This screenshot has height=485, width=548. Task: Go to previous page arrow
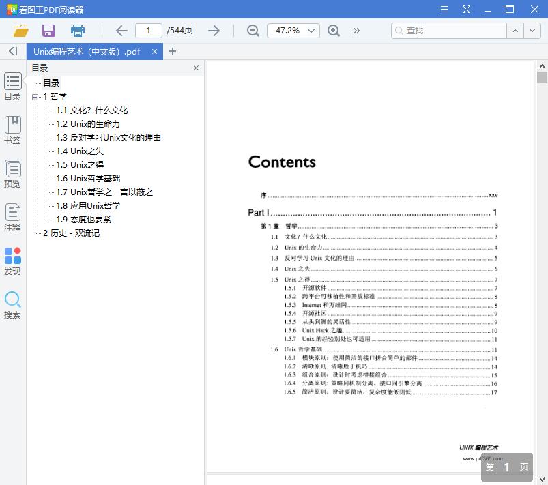coord(121,31)
